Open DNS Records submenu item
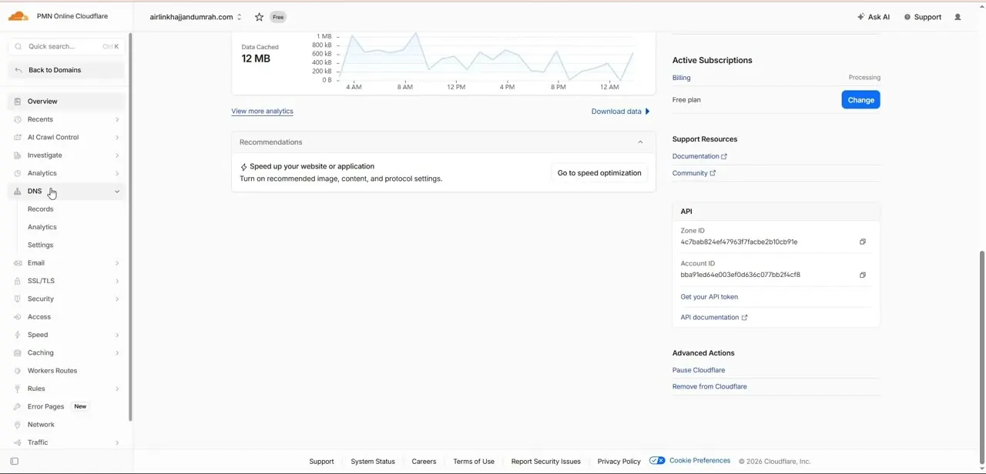The width and height of the screenshot is (986, 474). click(41, 209)
